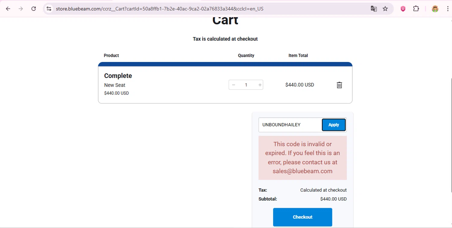
Task: Click the promo code field UNBOUNDHAILEY
Action: click(290, 125)
